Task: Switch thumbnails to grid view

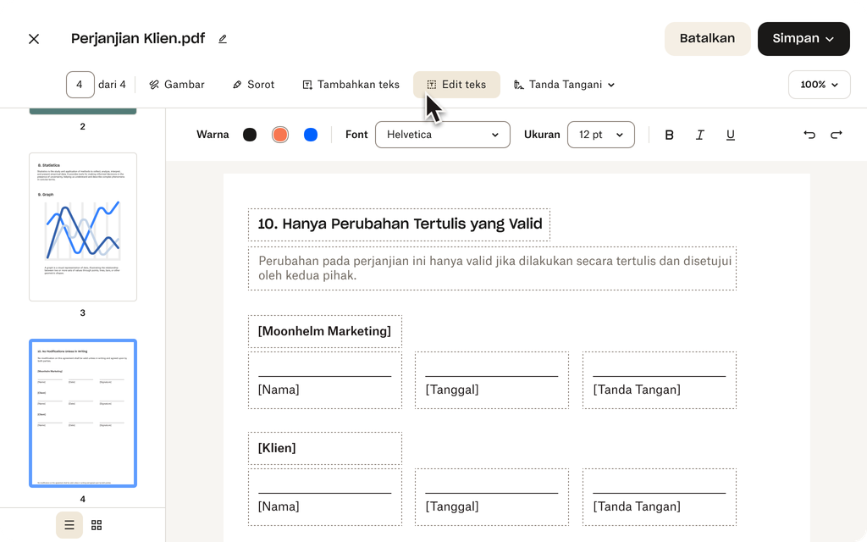Action: (96, 525)
